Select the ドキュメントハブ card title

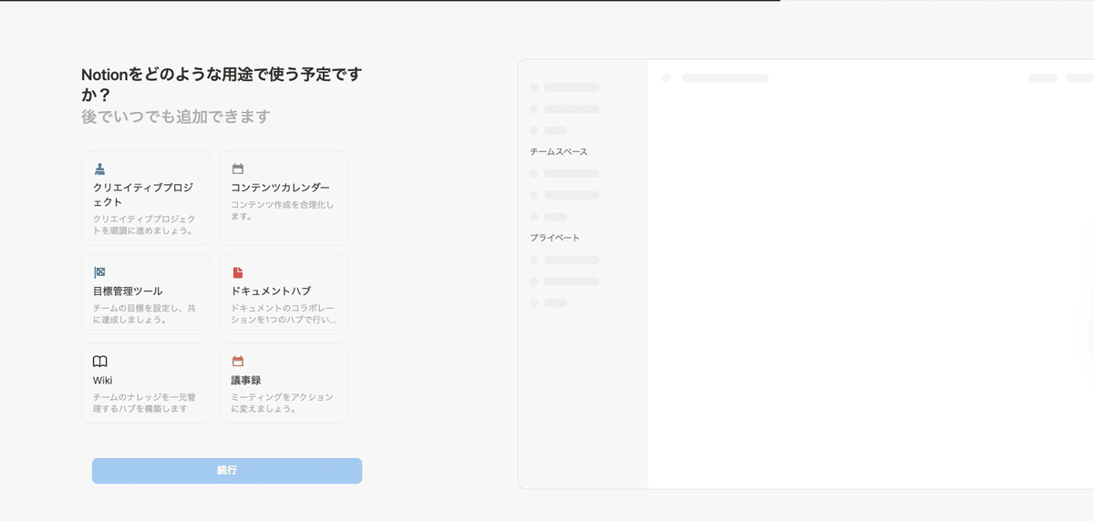[x=271, y=291]
